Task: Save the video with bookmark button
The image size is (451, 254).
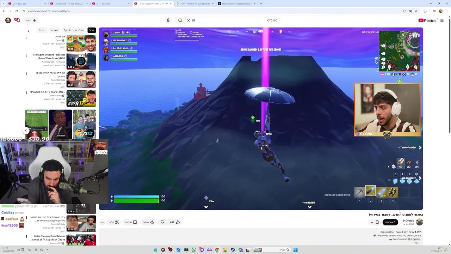Action: pyautogui.click(x=131, y=222)
